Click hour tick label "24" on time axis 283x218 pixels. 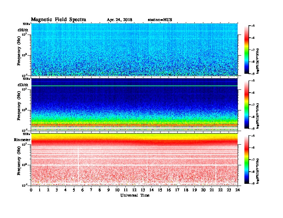[238, 190]
